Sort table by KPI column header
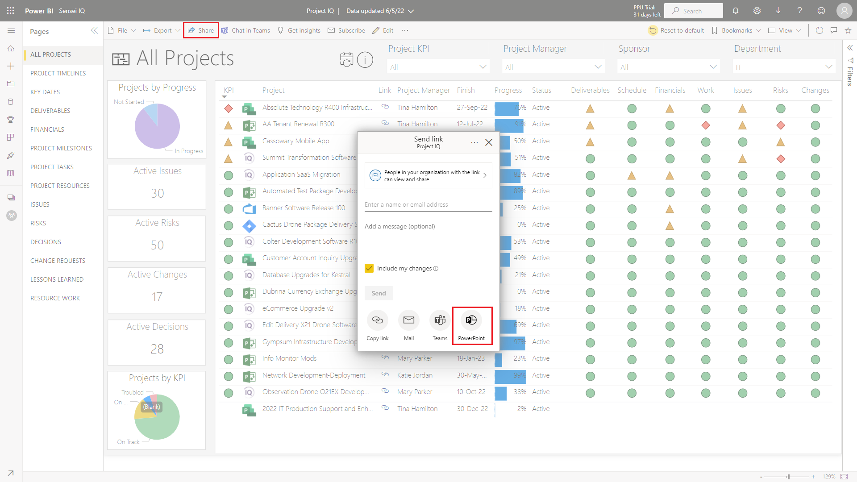This screenshot has height=482, width=857. (x=229, y=90)
